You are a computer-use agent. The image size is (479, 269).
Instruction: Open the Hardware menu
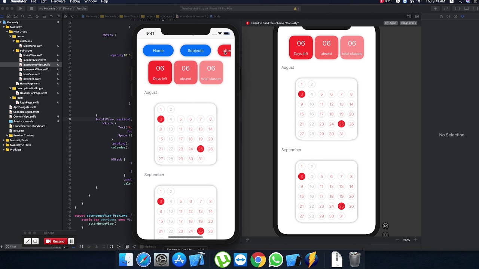tap(58, 1)
